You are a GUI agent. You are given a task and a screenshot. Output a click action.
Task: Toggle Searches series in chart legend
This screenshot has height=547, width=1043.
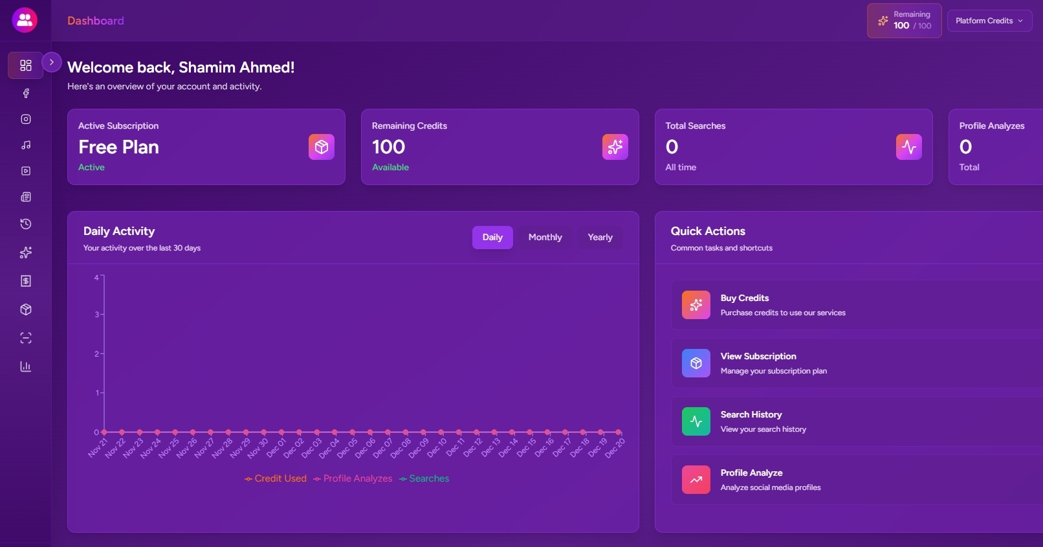(x=424, y=478)
